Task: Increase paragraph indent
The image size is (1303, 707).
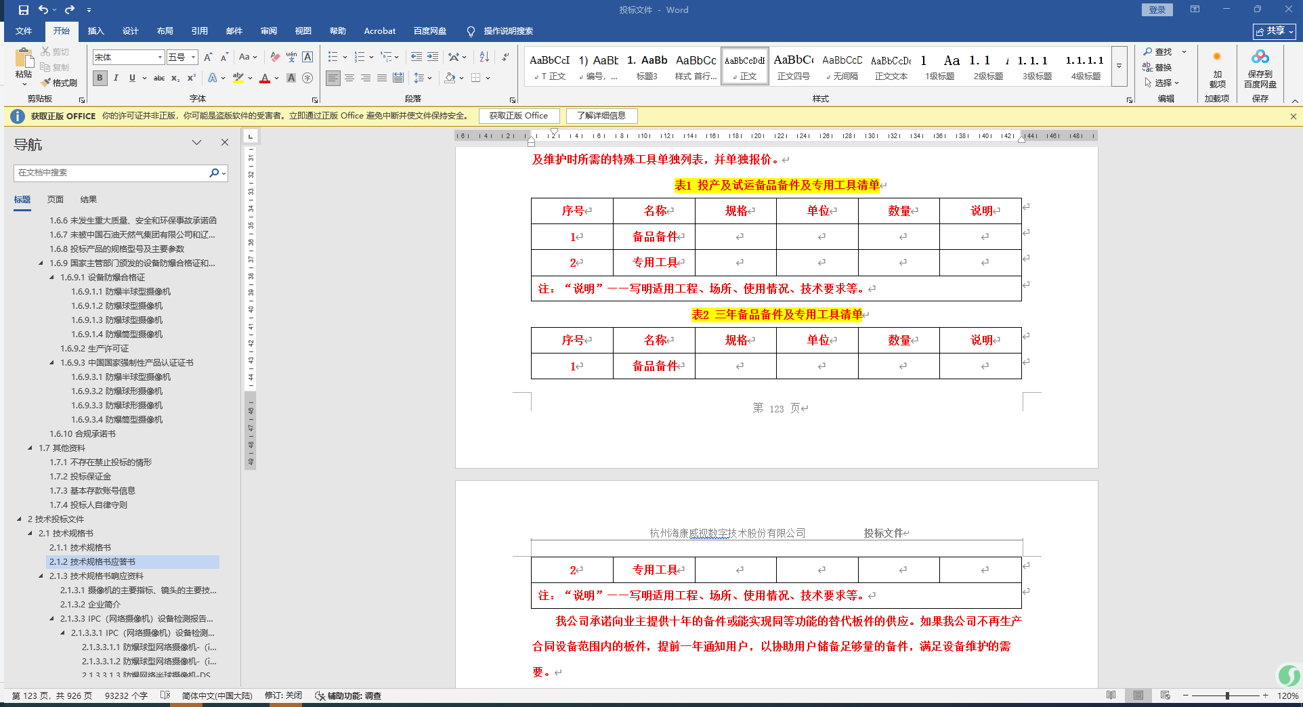Action: pyautogui.click(x=433, y=57)
